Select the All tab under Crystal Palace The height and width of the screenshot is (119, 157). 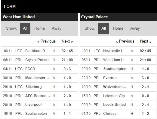coord(103,28)
